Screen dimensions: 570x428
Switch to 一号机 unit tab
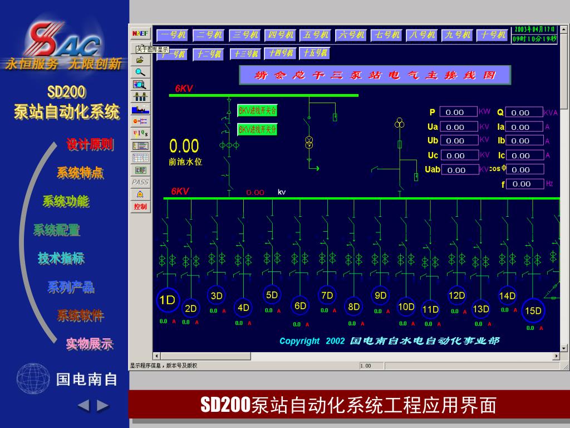point(173,35)
